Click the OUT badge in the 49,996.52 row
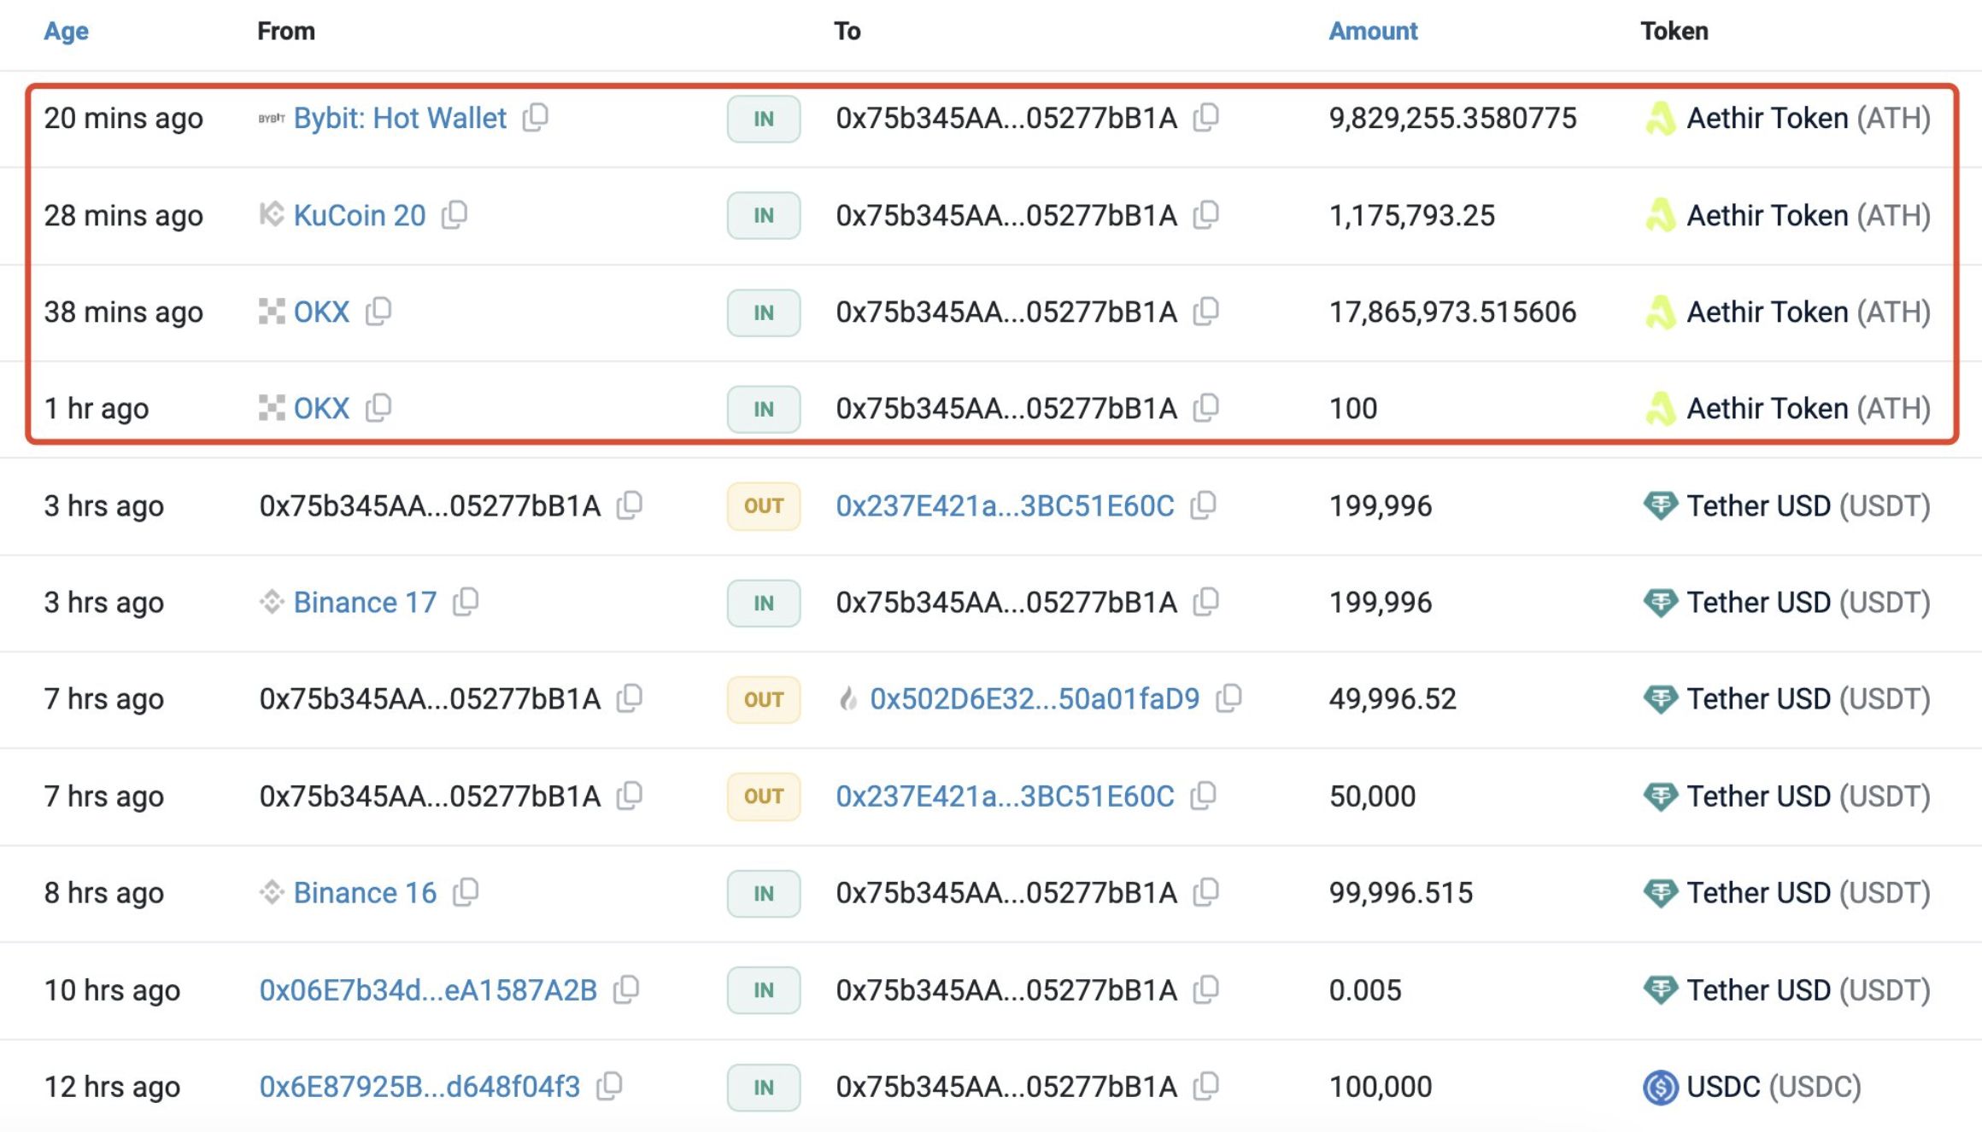Image resolution: width=1982 pixels, height=1132 pixels. click(763, 699)
